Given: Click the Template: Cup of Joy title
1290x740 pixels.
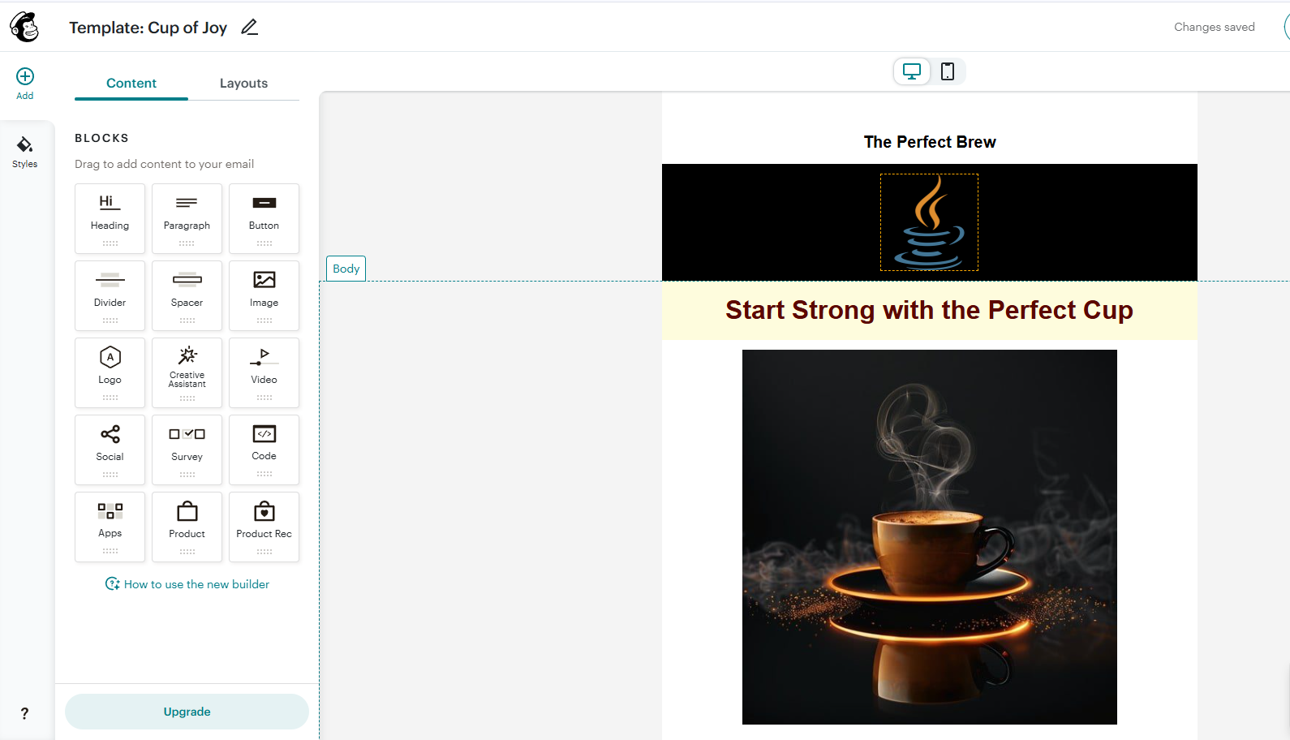Looking at the screenshot, I should coord(148,28).
